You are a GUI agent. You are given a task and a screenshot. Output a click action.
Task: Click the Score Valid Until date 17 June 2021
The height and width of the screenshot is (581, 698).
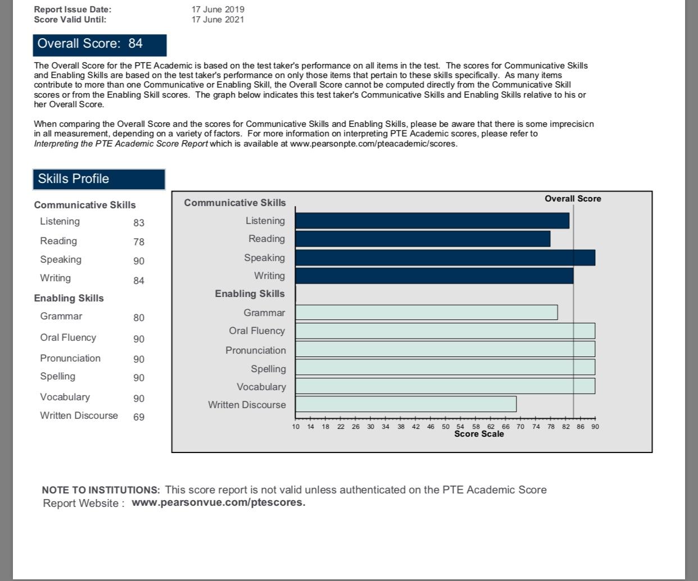tap(217, 20)
